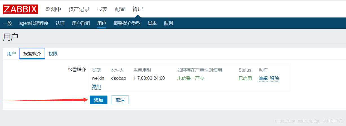Screen dimensions: 346x126
Task: Click the 类型 column header
Action: coord(96,70)
